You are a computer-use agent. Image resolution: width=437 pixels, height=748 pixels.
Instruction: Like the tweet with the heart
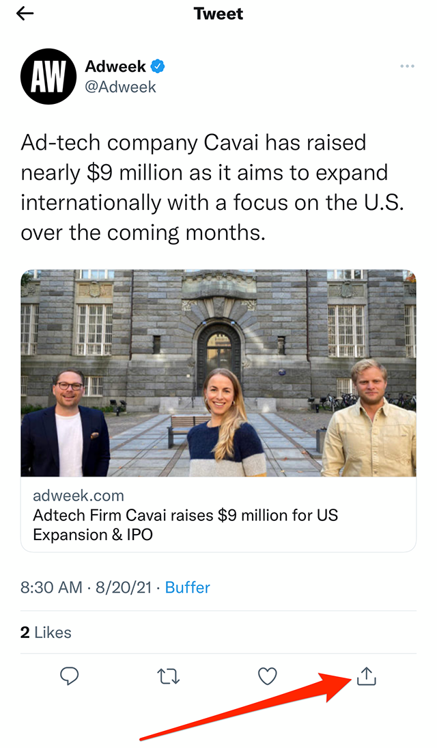click(x=268, y=676)
